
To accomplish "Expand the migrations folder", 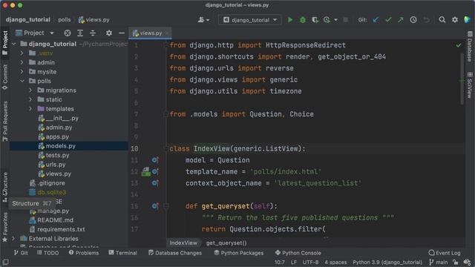I will coord(30,90).
